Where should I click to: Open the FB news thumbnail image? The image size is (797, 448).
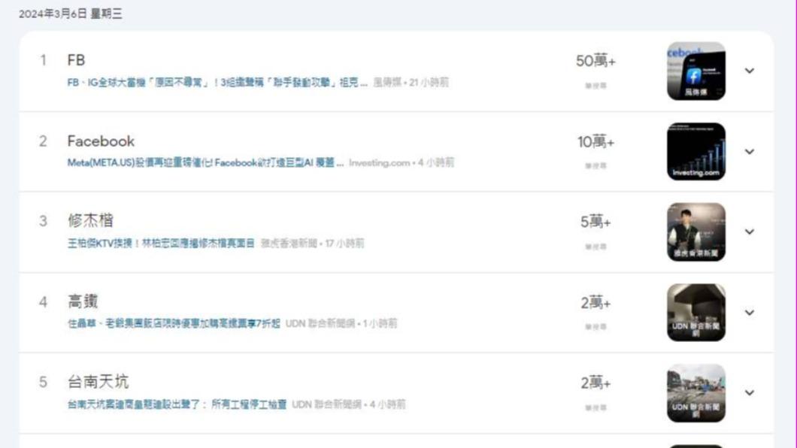[x=695, y=71]
